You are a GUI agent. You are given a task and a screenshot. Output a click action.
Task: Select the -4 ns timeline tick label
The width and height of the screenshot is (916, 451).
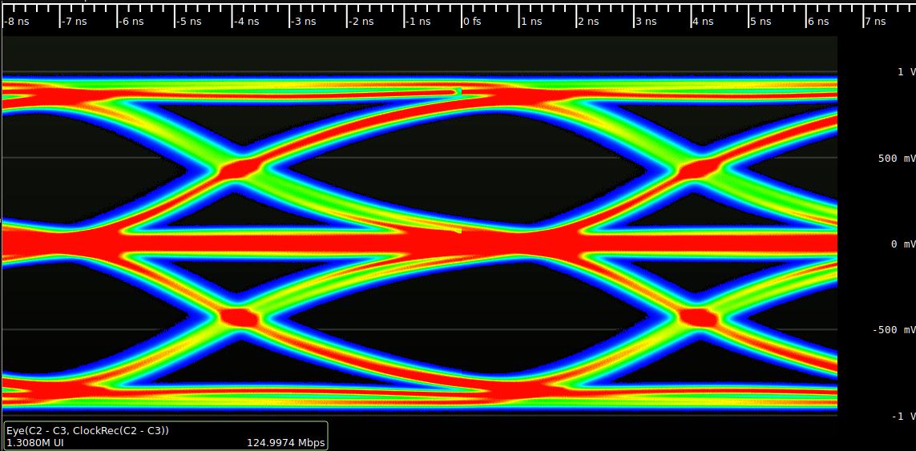[x=248, y=22]
